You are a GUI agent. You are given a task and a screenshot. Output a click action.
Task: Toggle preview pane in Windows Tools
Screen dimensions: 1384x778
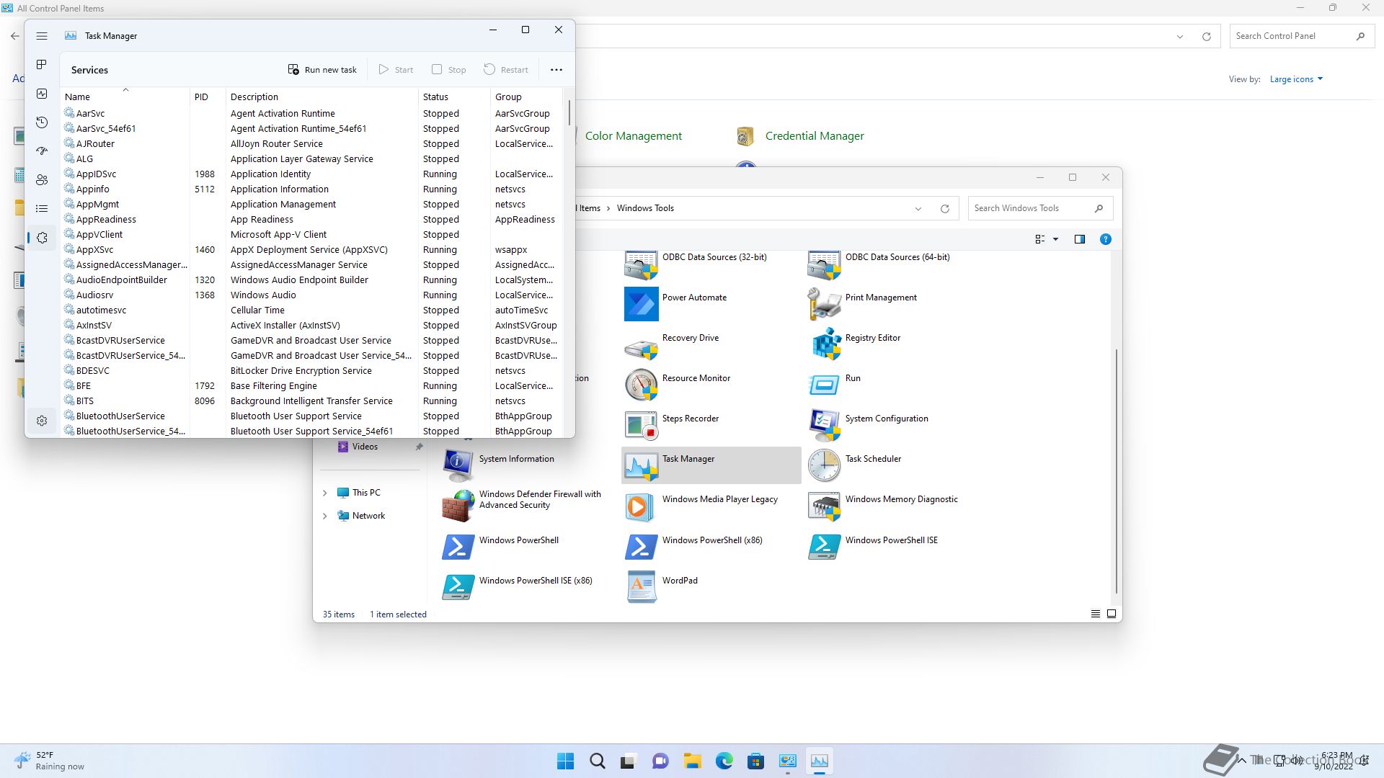coord(1080,240)
